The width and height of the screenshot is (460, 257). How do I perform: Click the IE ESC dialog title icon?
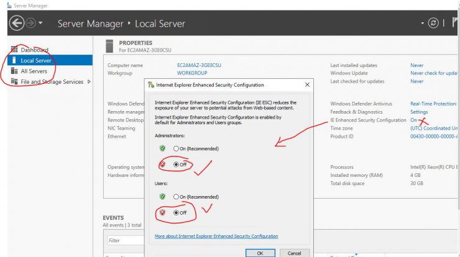point(151,84)
